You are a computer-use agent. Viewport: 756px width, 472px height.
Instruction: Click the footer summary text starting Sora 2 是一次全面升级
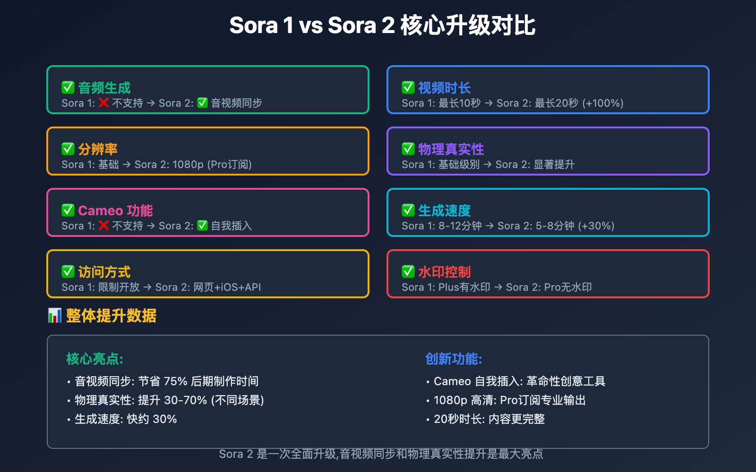click(x=381, y=454)
